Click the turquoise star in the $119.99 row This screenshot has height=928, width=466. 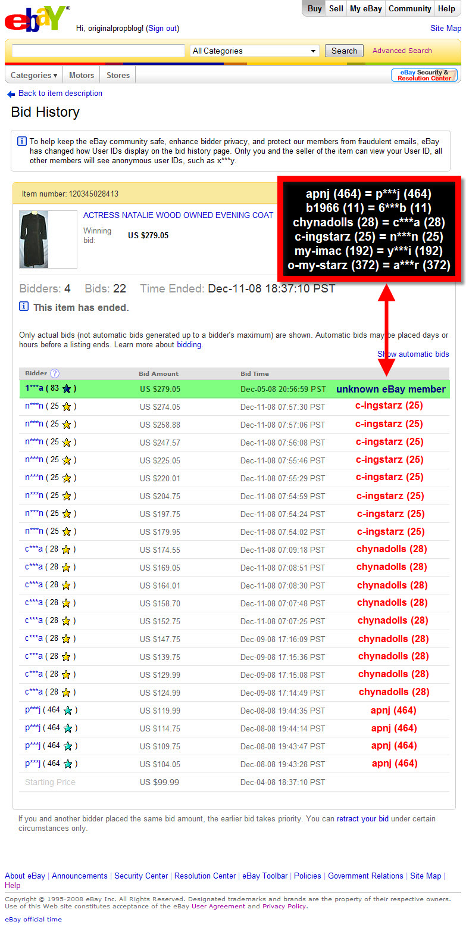click(68, 711)
